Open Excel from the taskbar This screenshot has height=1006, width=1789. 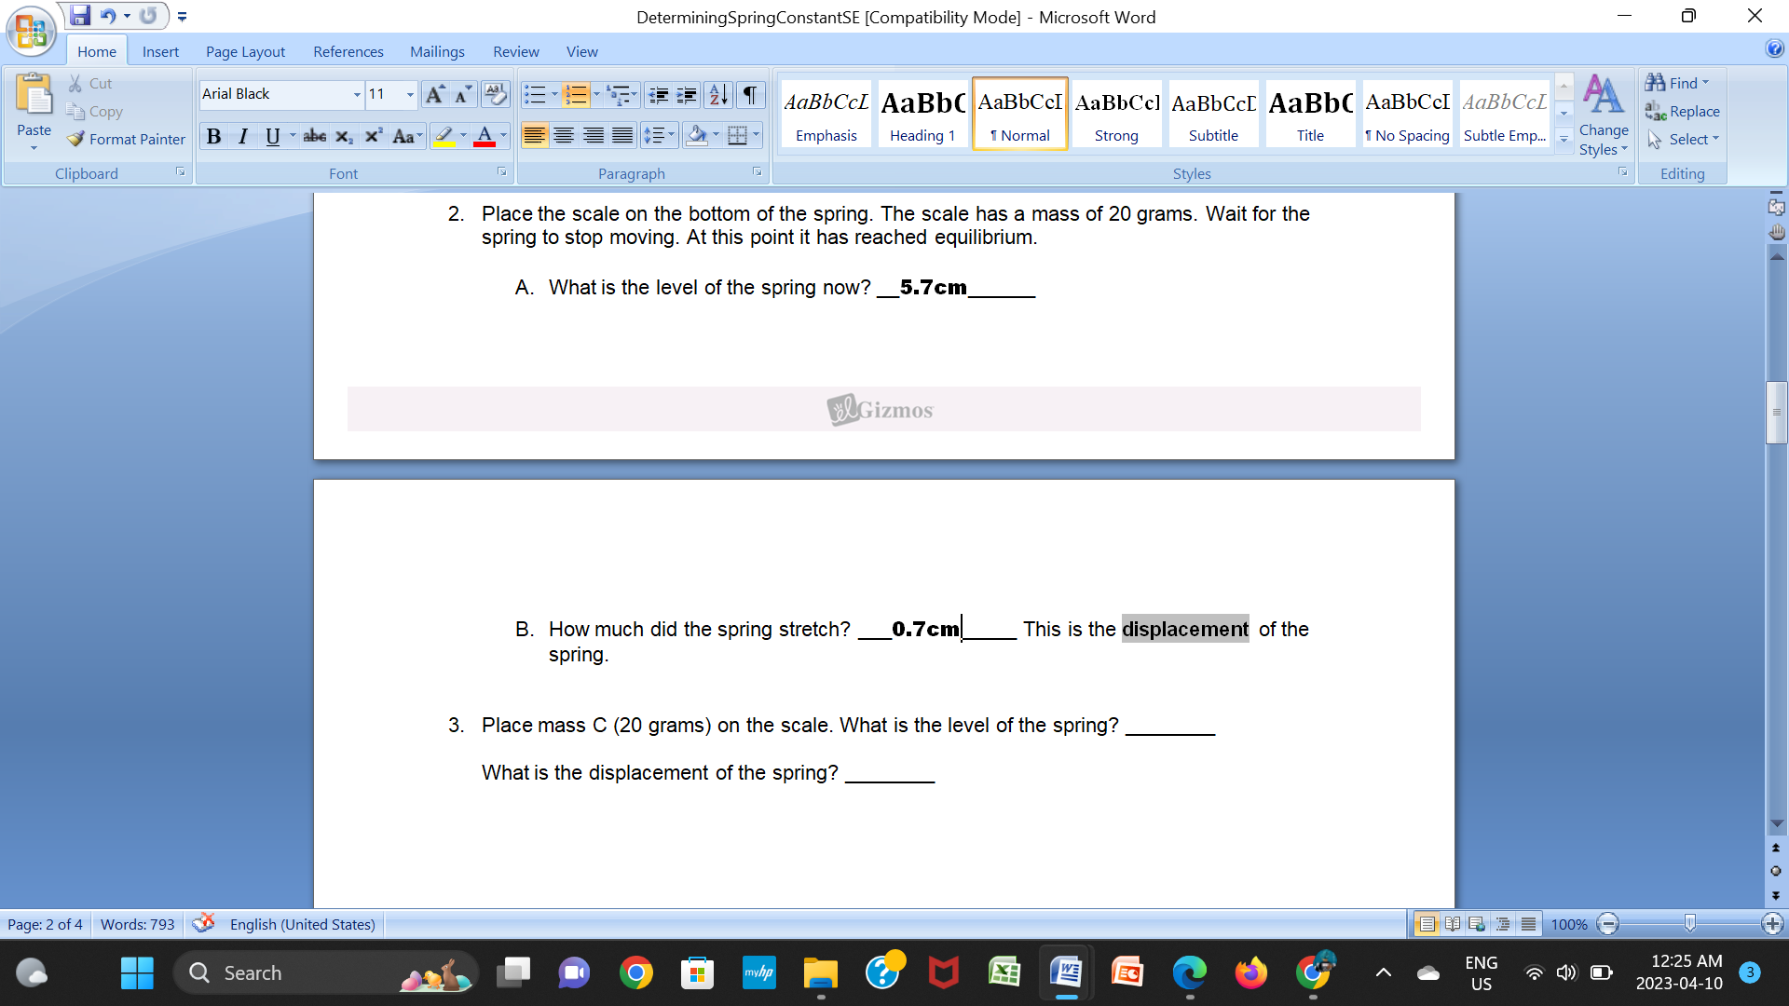[1004, 972]
